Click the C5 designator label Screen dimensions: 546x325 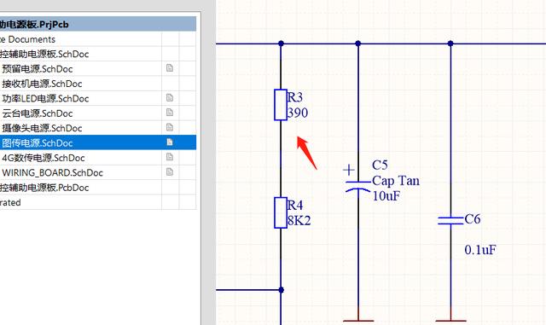pyautogui.click(x=380, y=165)
